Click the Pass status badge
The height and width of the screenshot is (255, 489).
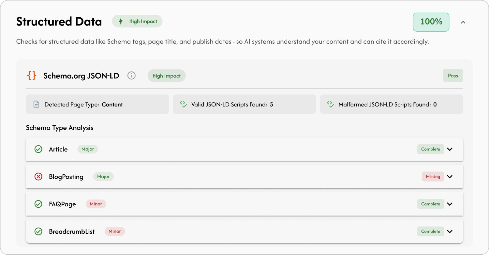pos(453,75)
